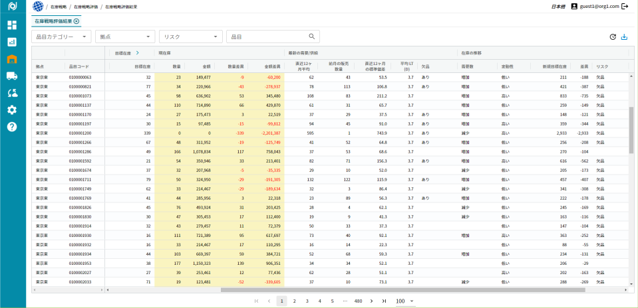Jump to page 480 in pagination

pyautogui.click(x=358, y=301)
